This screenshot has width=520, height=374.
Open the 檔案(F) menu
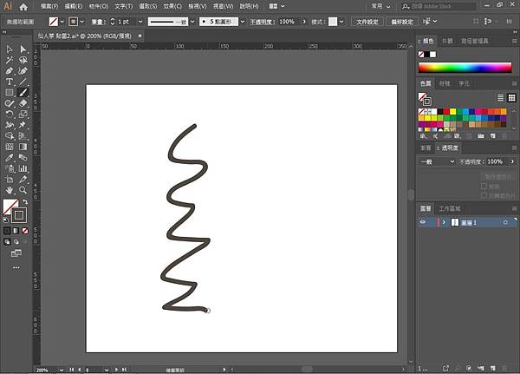click(49, 6)
